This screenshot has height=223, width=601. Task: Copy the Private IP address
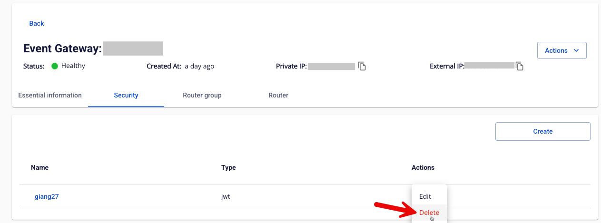(x=362, y=67)
